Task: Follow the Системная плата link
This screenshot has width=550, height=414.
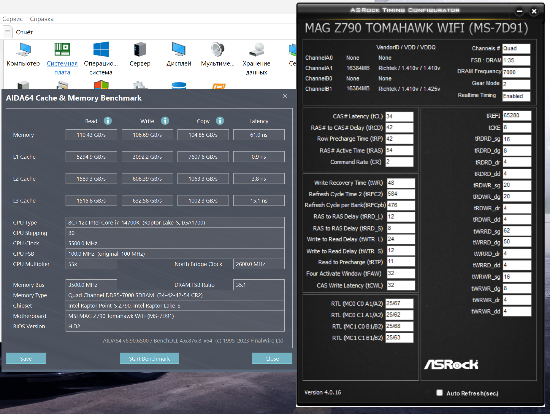Action: click(x=62, y=68)
